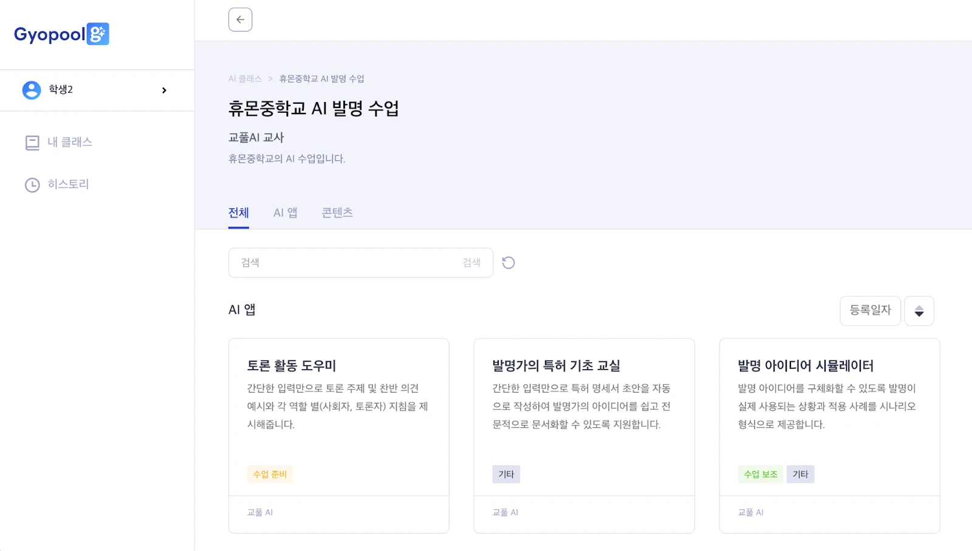Click the 수업 준비 tag
972x551 pixels.
click(x=270, y=475)
